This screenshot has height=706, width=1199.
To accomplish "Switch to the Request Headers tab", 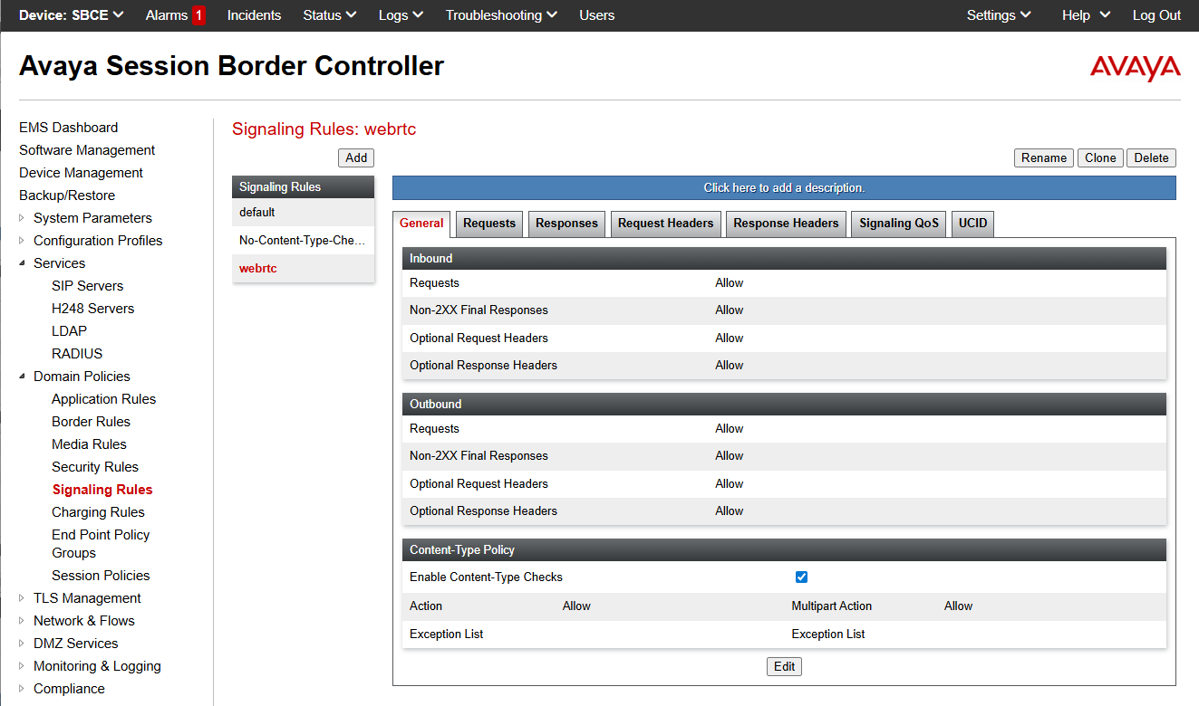I will (665, 224).
